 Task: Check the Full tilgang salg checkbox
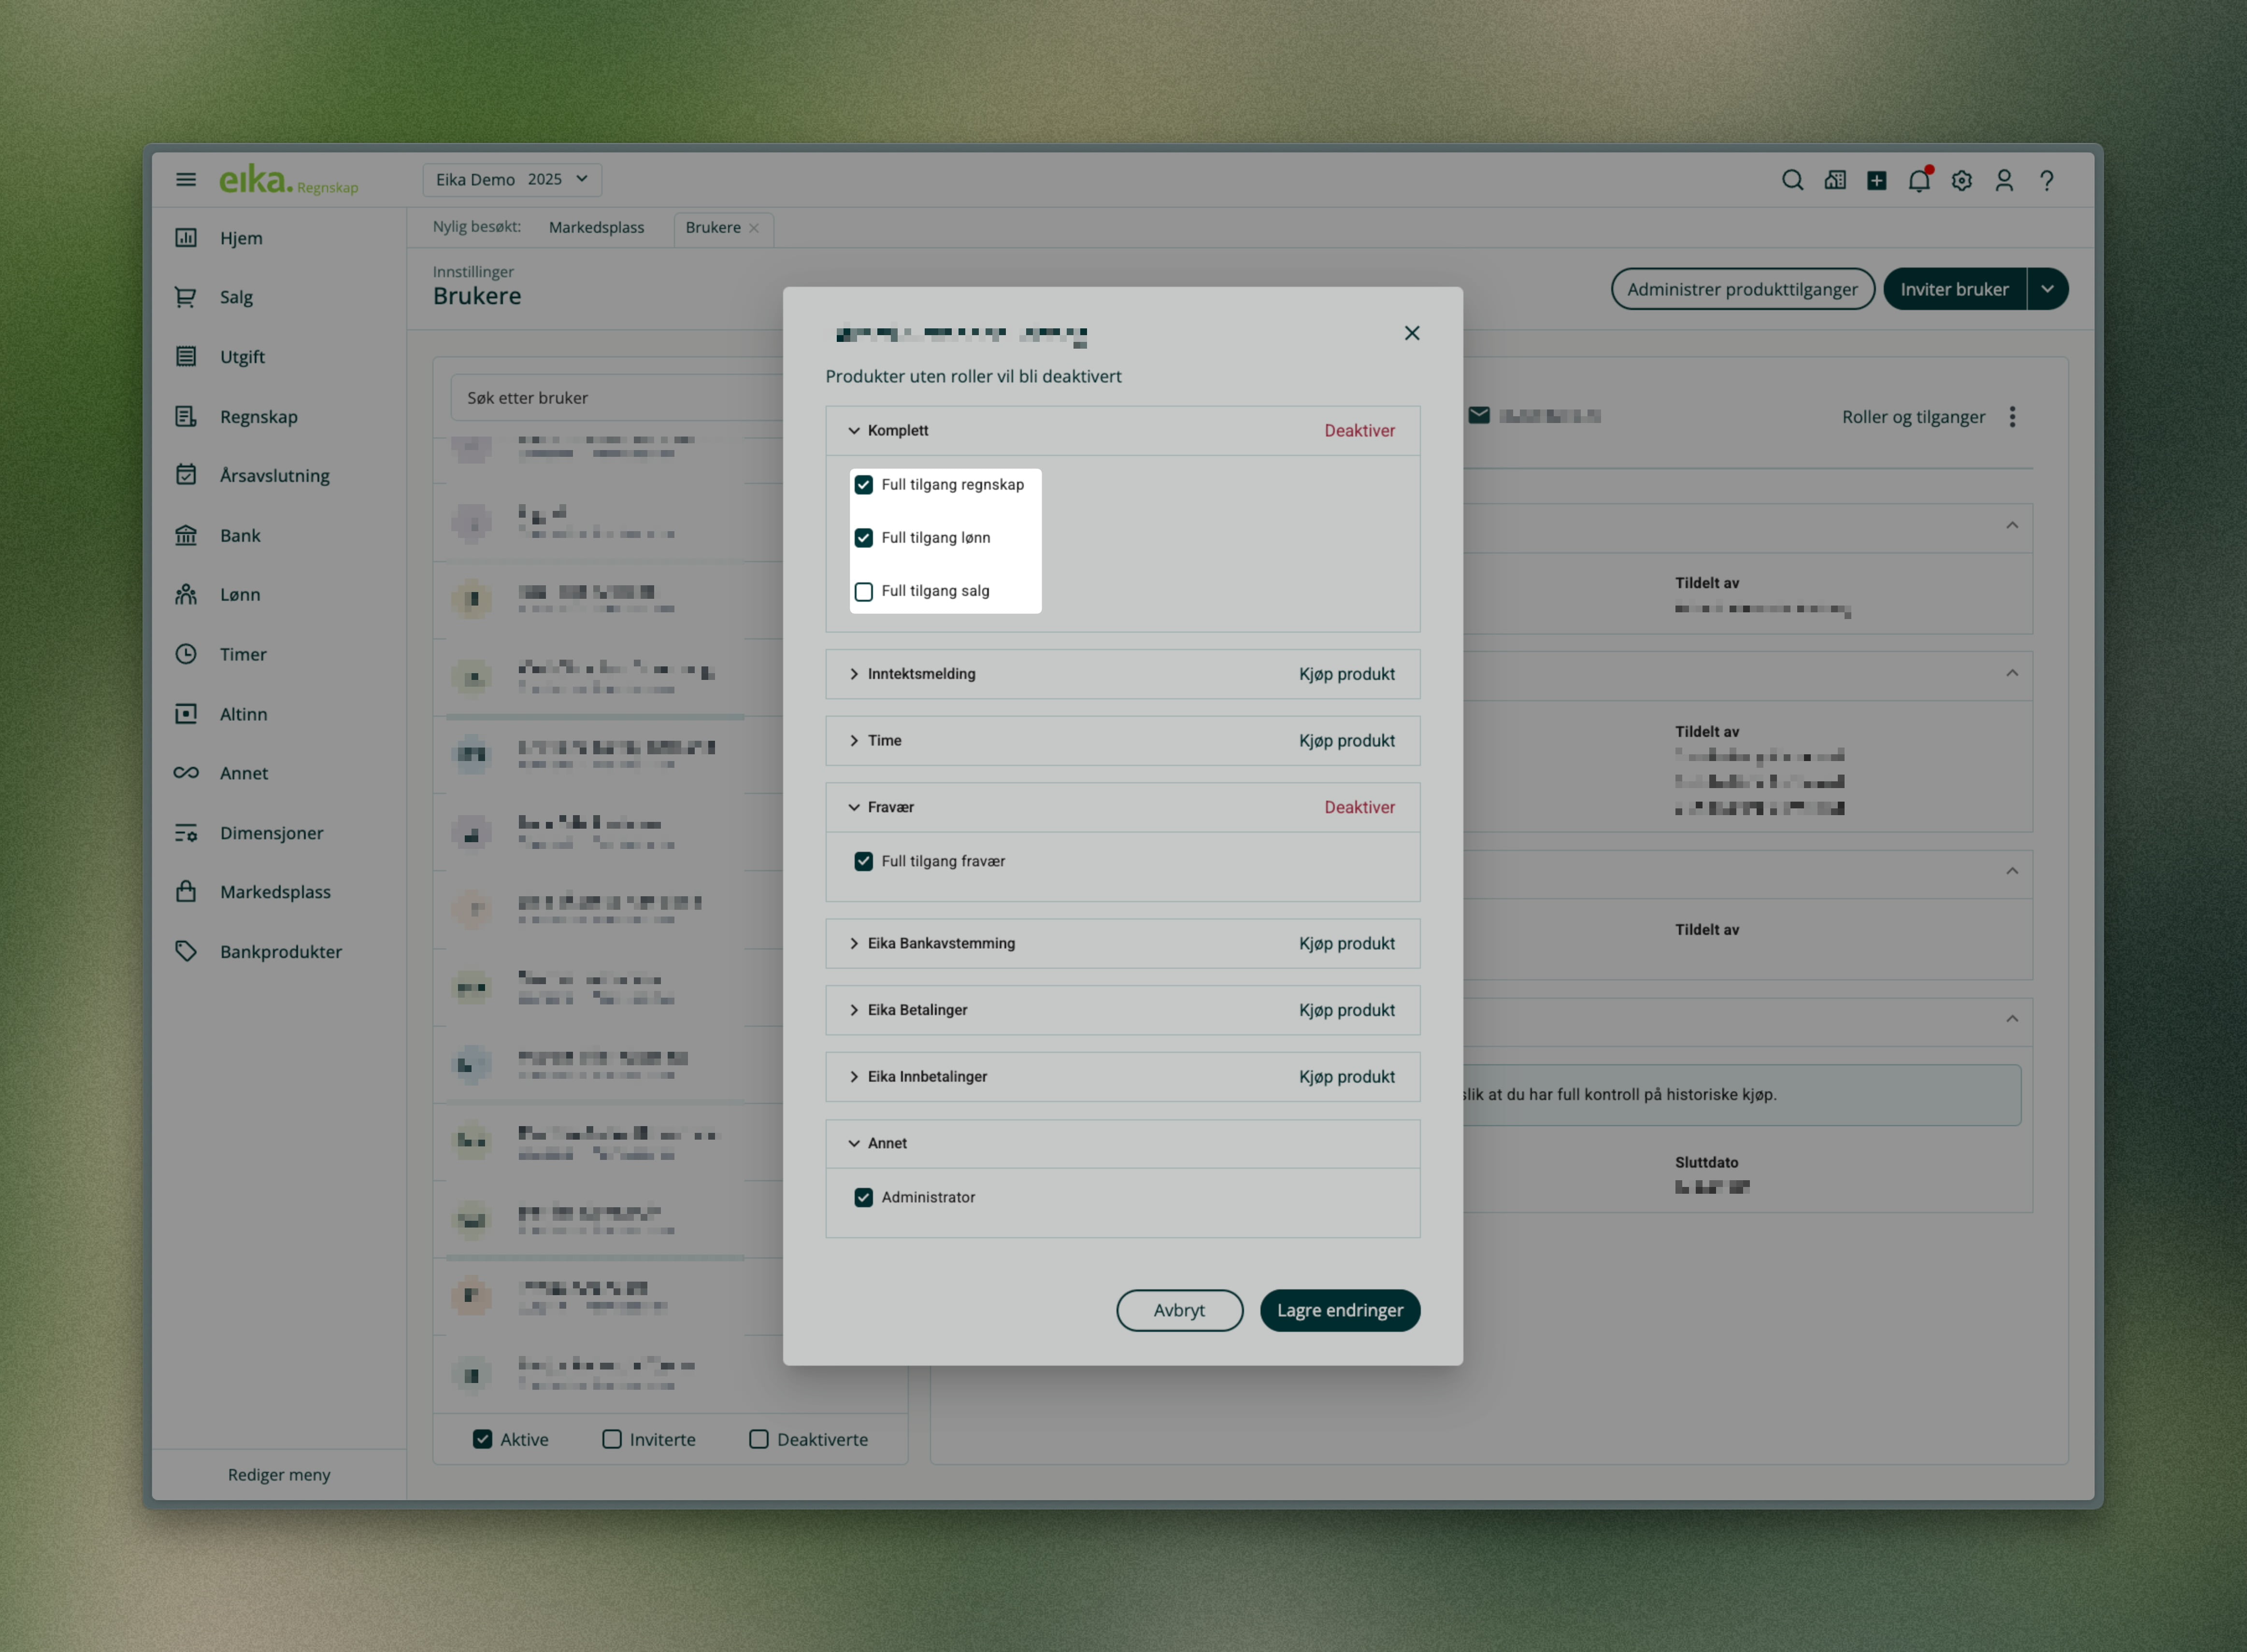click(863, 591)
